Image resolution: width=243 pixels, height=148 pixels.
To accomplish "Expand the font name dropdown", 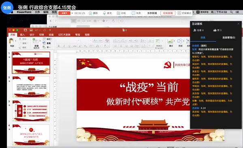I will pos(79,41).
